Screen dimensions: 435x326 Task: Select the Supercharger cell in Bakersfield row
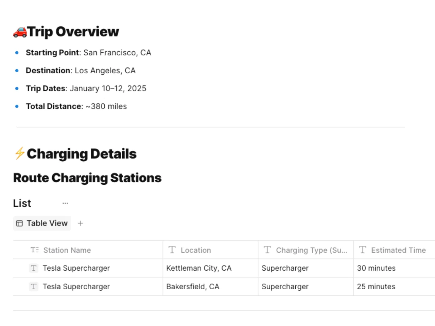pos(306,287)
